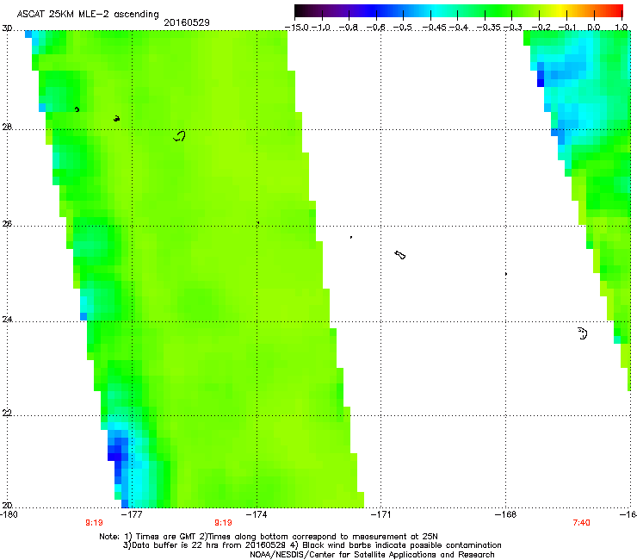Click the black end of the color scale bar
The width and height of the screenshot is (637, 560).
point(300,10)
